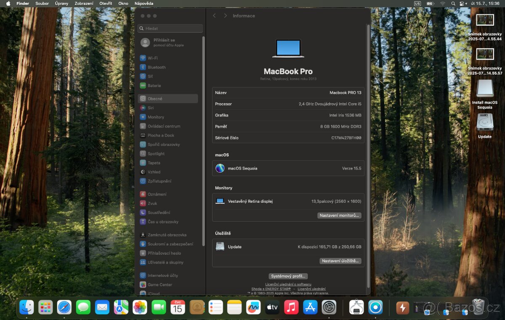Click the Název value Macbook PRO 13
505x320 pixels.
pos(345,92)
